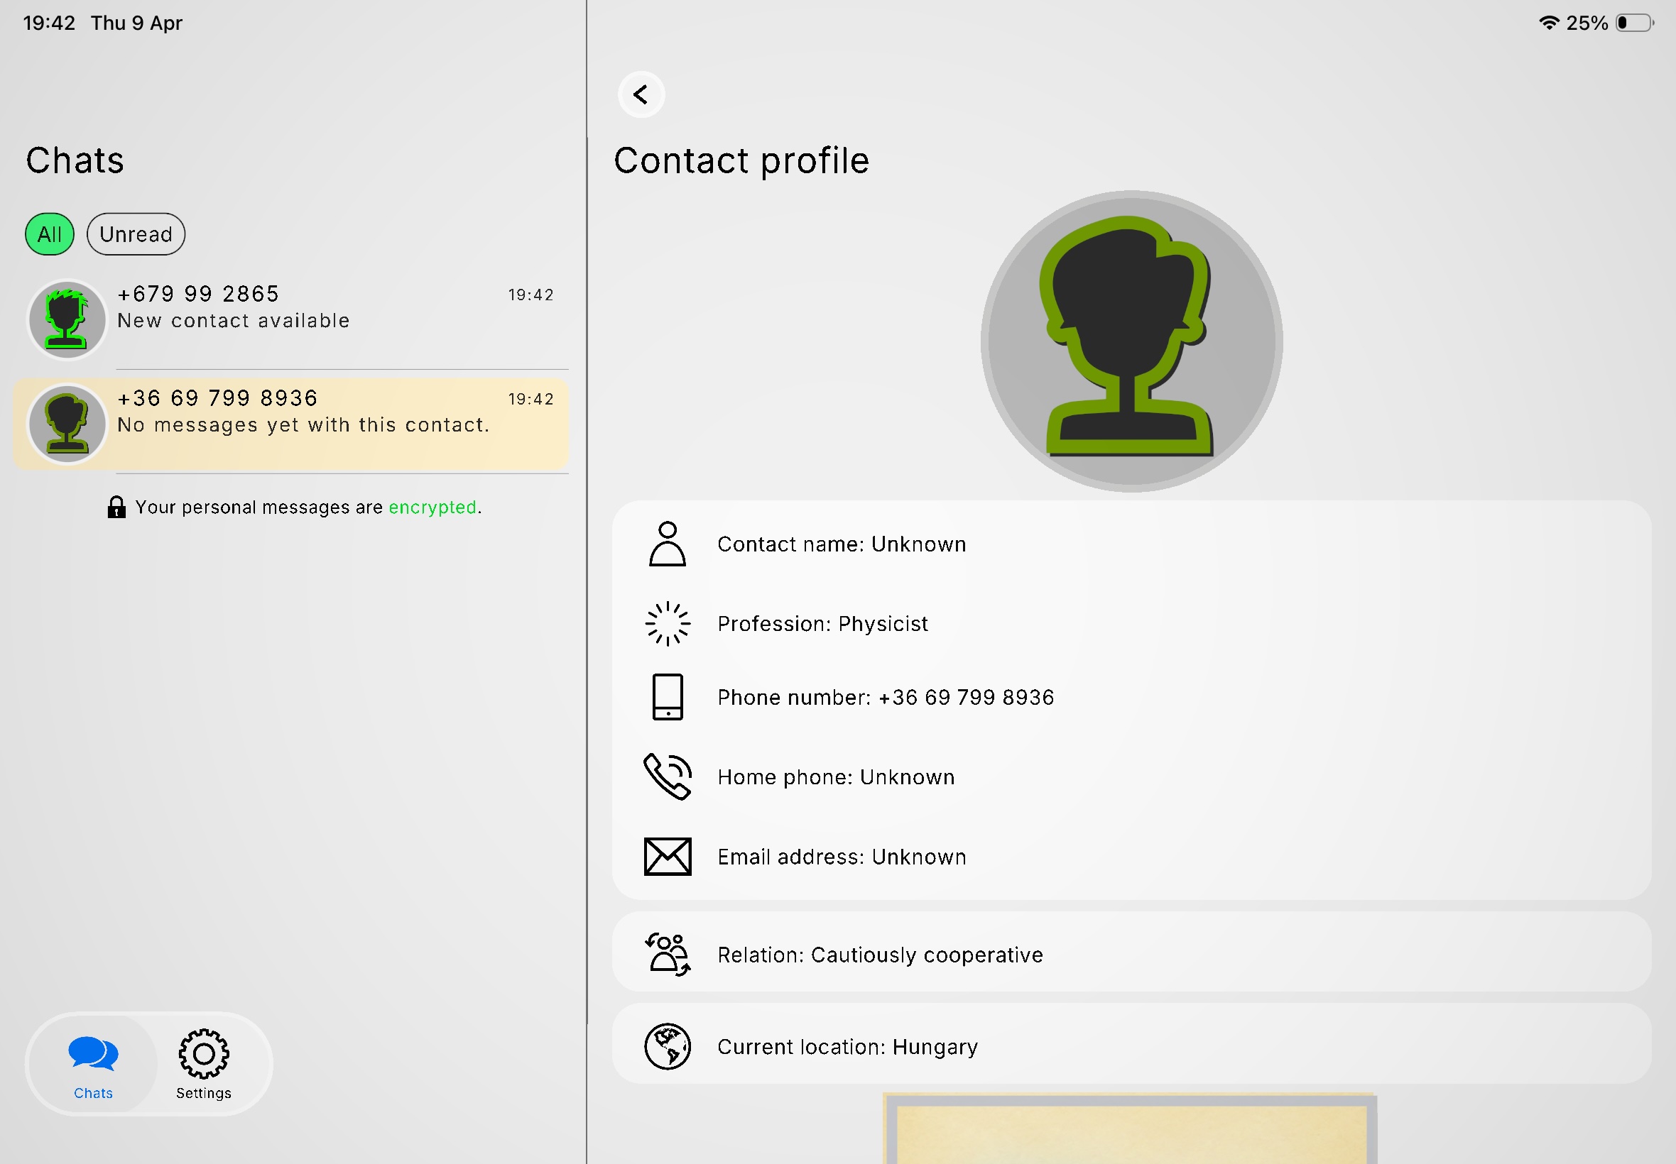Click the people icon beside Relation
This screenshot has height=1164, width=1676.
click(665, 953)
